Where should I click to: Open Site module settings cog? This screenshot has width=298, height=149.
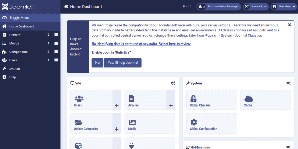173,83
